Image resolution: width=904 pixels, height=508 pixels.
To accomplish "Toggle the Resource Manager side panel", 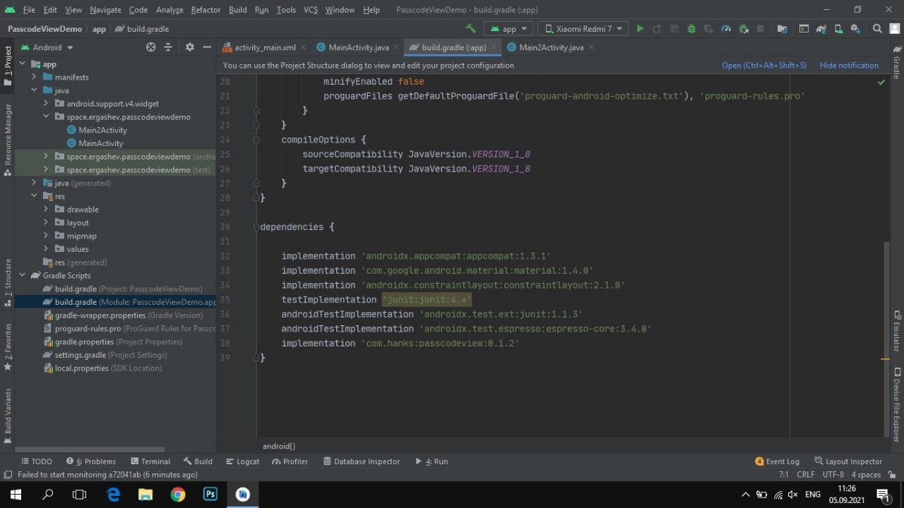I will pos(8,140).
